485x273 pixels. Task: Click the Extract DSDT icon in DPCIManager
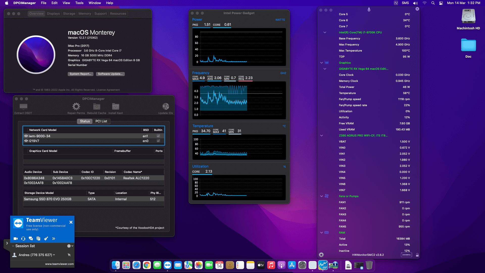click(x=23, y=107)
